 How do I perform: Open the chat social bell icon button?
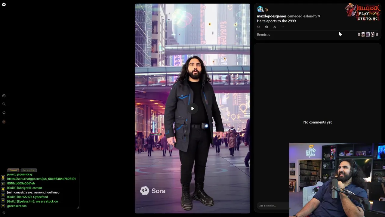(3, 178)
